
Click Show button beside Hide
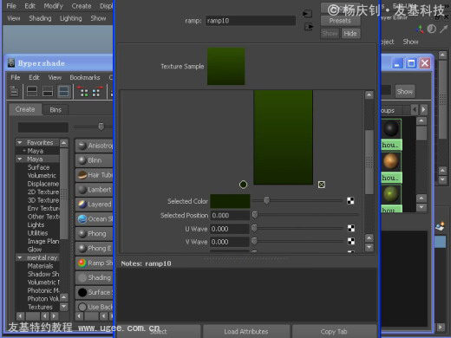point(330,34)
